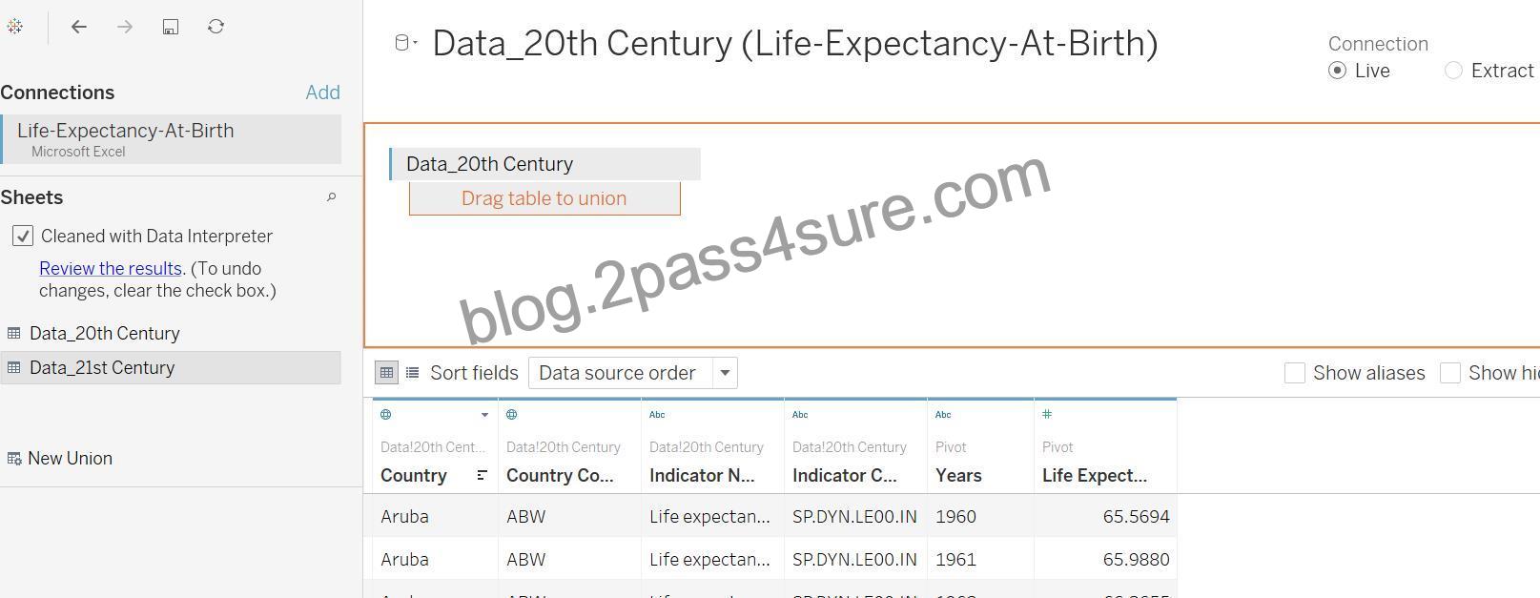Refresh the data source
Screen dimensions: 1540x598
(216, 27)
